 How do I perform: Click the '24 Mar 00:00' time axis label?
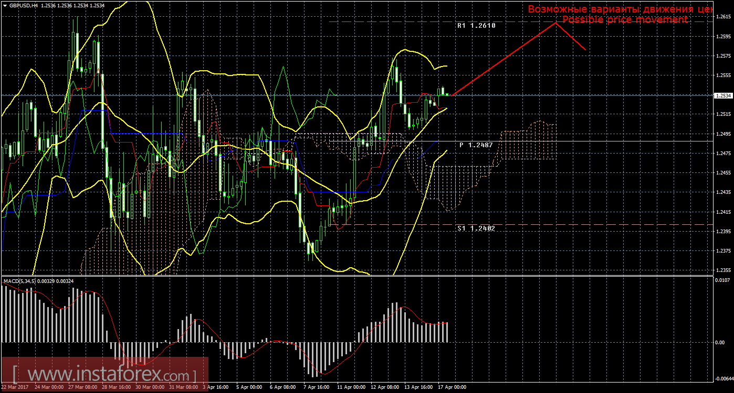point(49,388)
